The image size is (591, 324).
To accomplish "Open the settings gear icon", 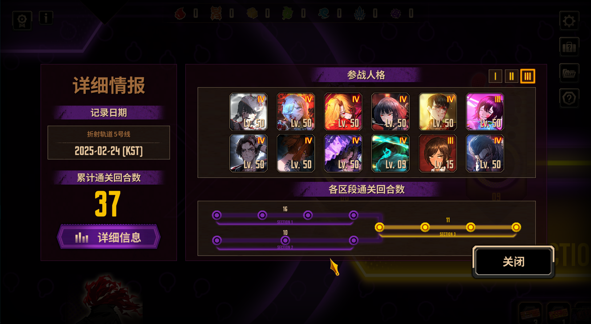I will [569, 21].
